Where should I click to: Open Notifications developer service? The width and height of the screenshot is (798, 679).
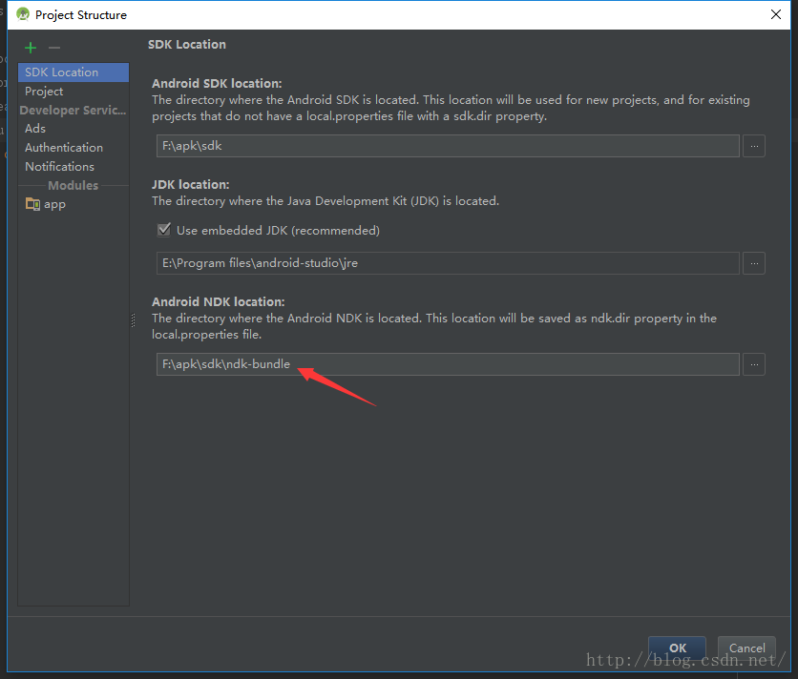(73, 166)
